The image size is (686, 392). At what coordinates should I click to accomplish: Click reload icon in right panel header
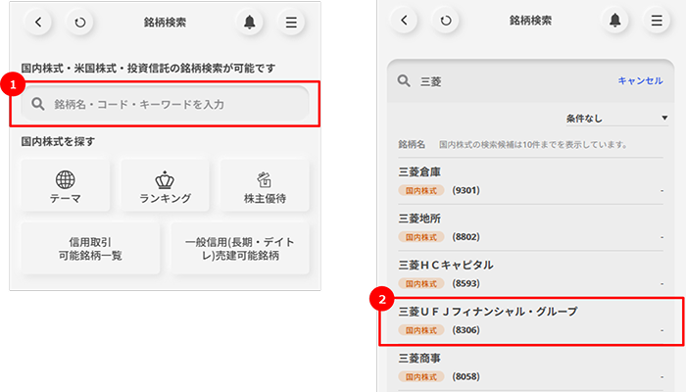tap(446, 20)
